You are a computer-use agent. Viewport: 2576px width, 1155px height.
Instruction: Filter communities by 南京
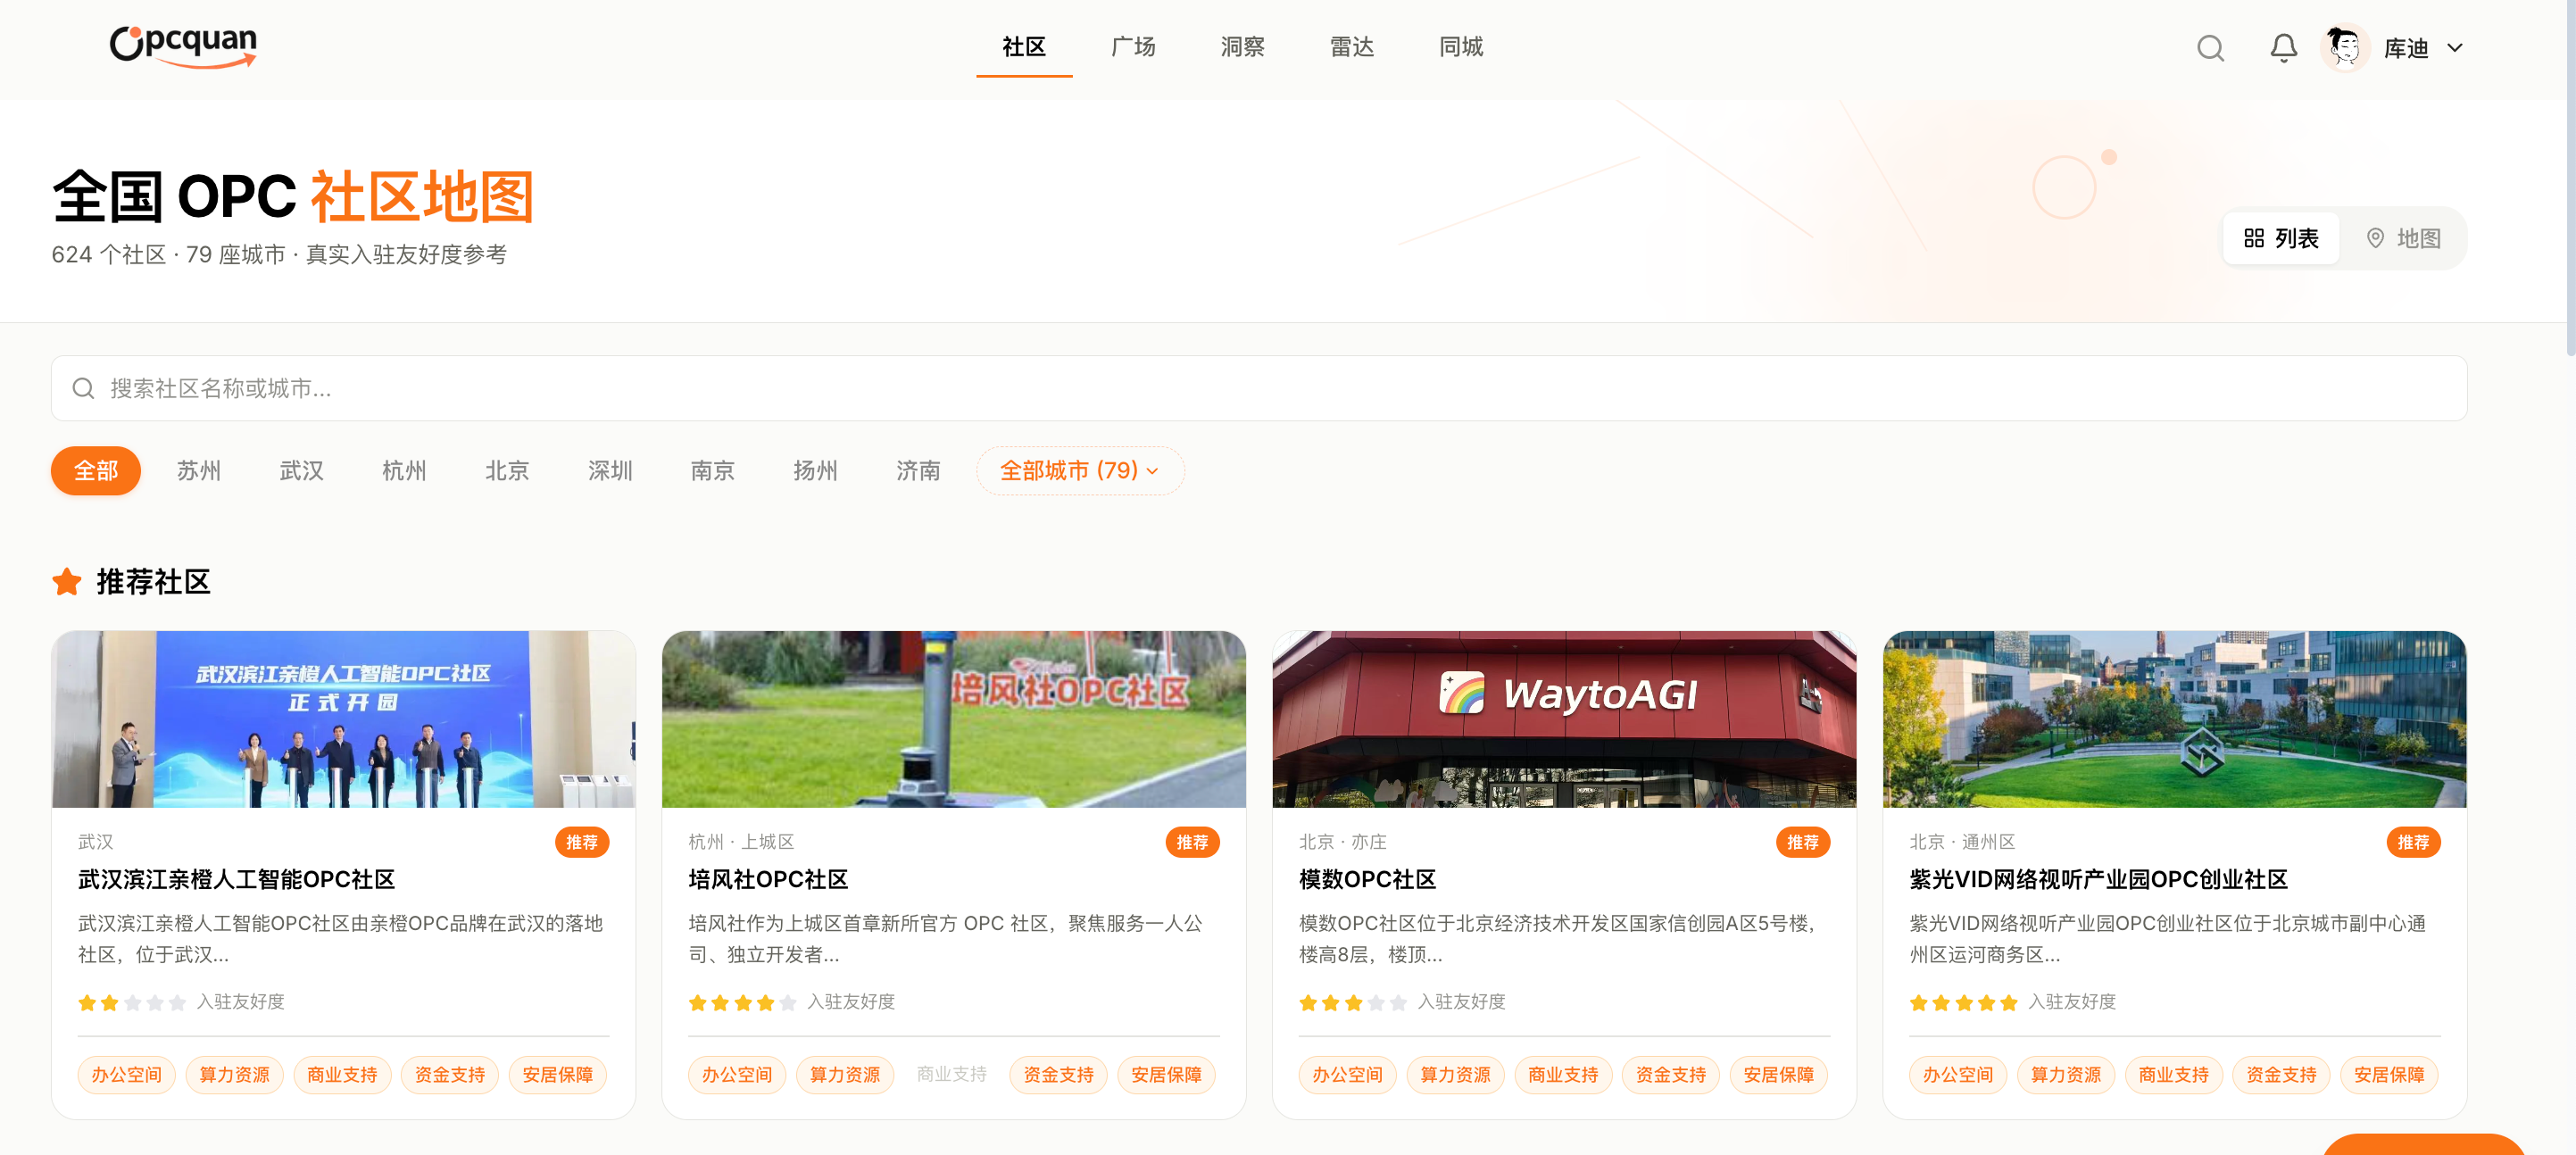pyautogui.click(x=712, y=470)
